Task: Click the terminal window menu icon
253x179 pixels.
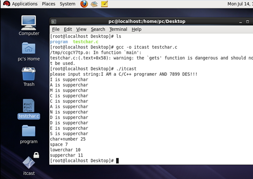Action: coord(54,21)
